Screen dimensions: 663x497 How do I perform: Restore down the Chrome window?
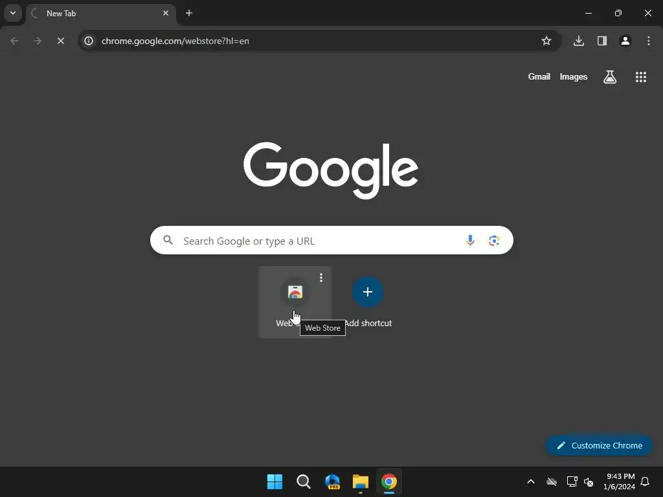pos(618,13)
